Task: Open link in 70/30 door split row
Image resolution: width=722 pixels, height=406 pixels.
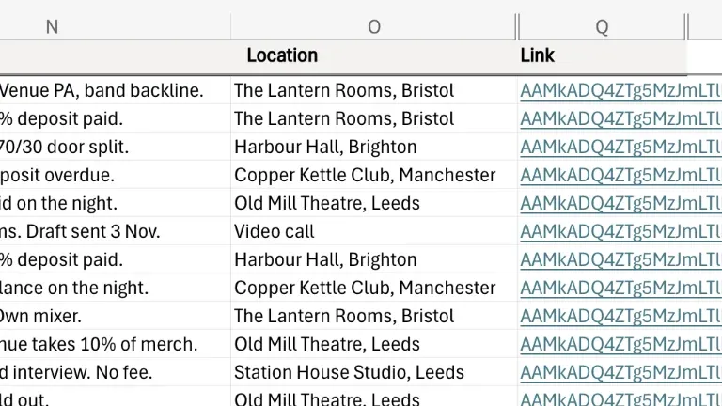Action: 620,147
